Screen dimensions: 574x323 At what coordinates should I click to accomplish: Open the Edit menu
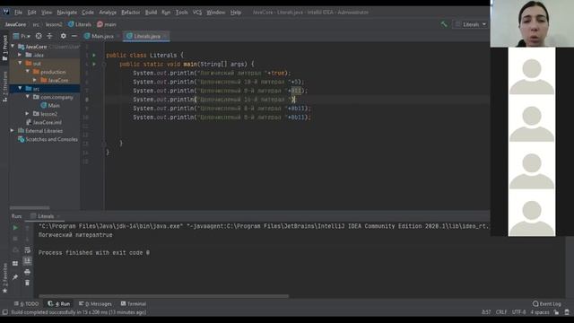coord(32,13)
